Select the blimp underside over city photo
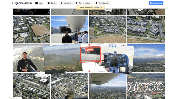177x99 pixels. coord(108,86)
